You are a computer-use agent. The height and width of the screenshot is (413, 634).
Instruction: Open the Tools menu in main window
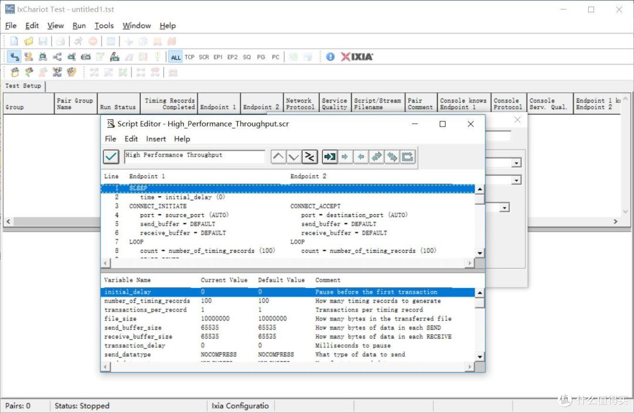[x=104, y=25]
